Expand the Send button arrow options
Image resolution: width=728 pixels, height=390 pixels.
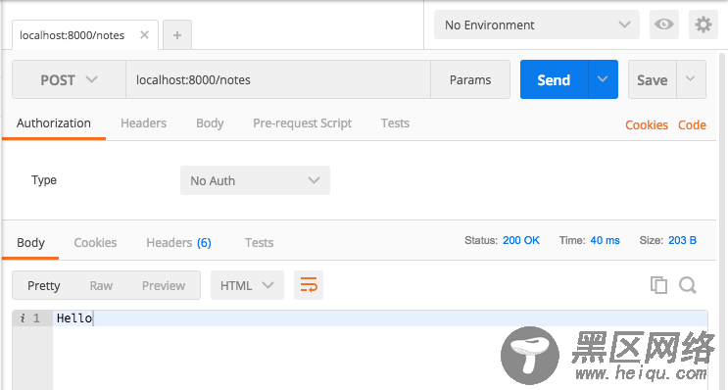603,79
